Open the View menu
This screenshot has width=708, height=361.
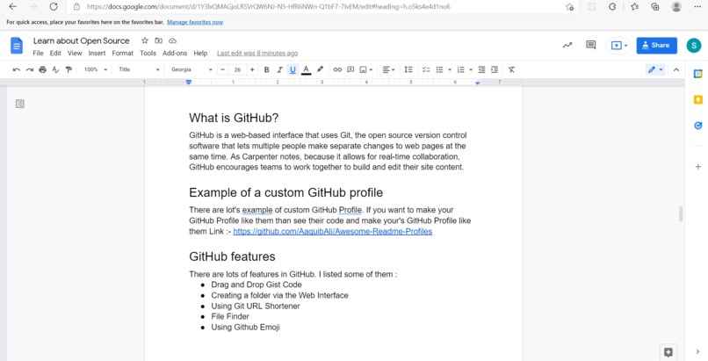coord(75,54)
